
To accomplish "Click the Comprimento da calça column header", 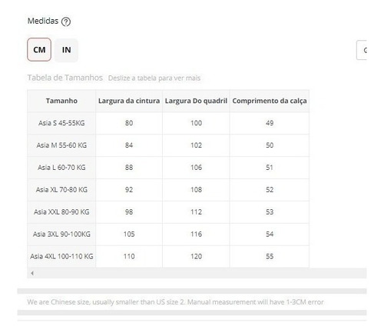I will point(270,101).
